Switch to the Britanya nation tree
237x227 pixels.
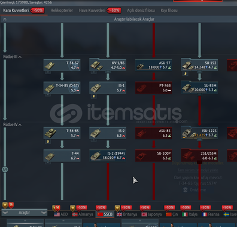(x=127, y=214)
